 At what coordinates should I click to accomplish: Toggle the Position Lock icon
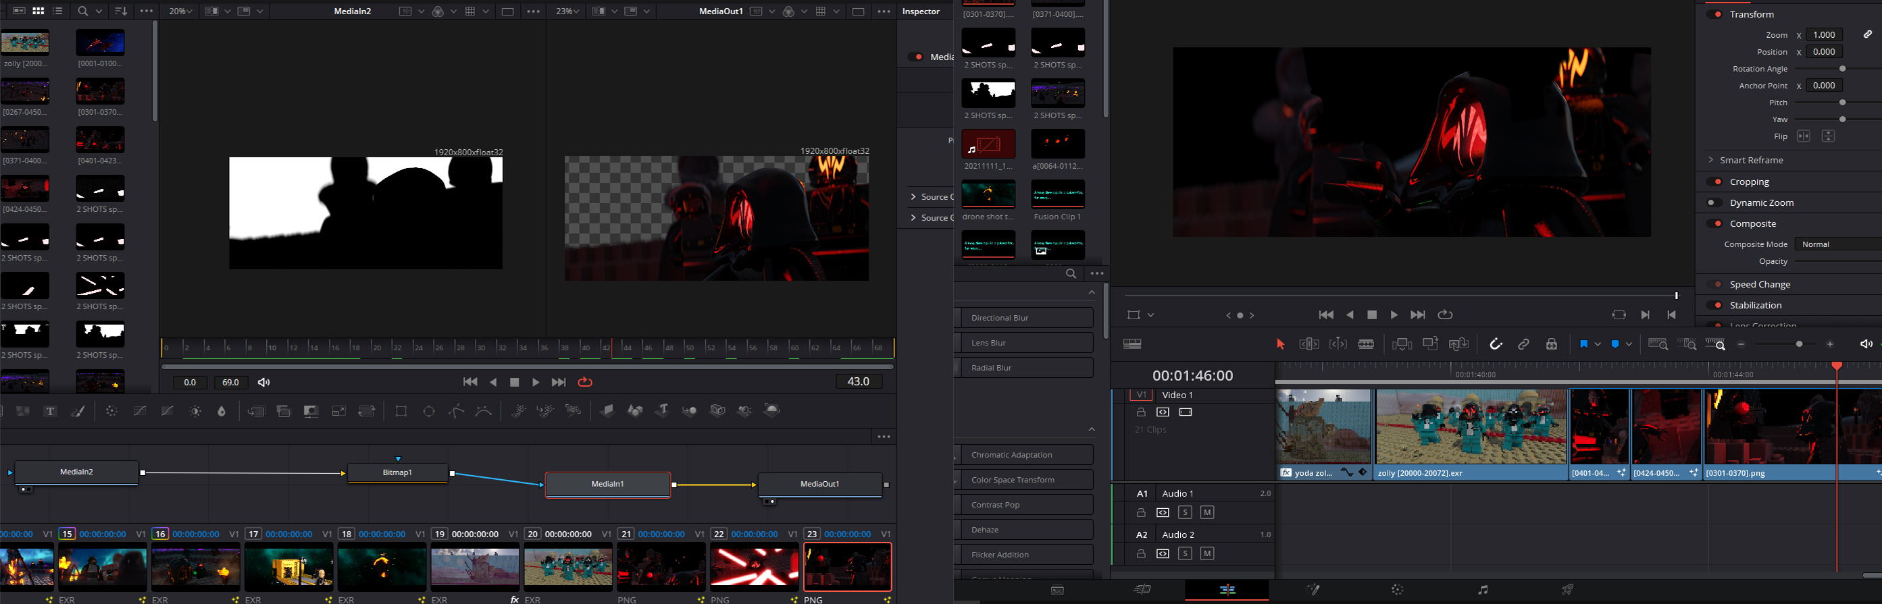tap(1552, 344)
